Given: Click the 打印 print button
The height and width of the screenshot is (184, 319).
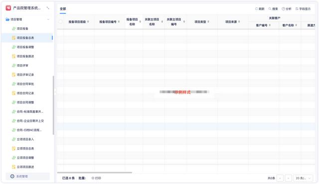Looking at the screenshot, I should click(x=96, y=178).
